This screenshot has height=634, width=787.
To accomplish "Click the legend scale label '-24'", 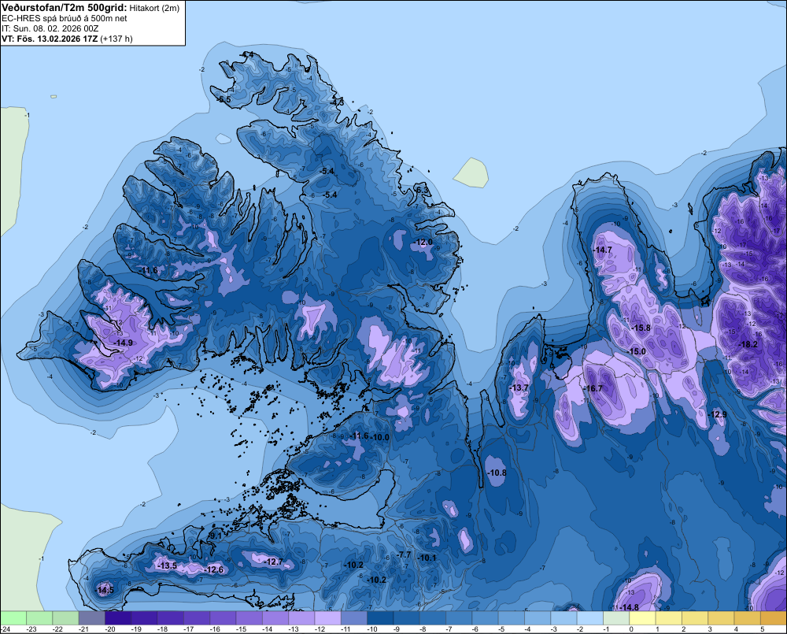I will click(x=5, y=629).
